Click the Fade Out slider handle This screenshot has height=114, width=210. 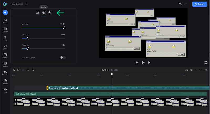pos(28,49)
